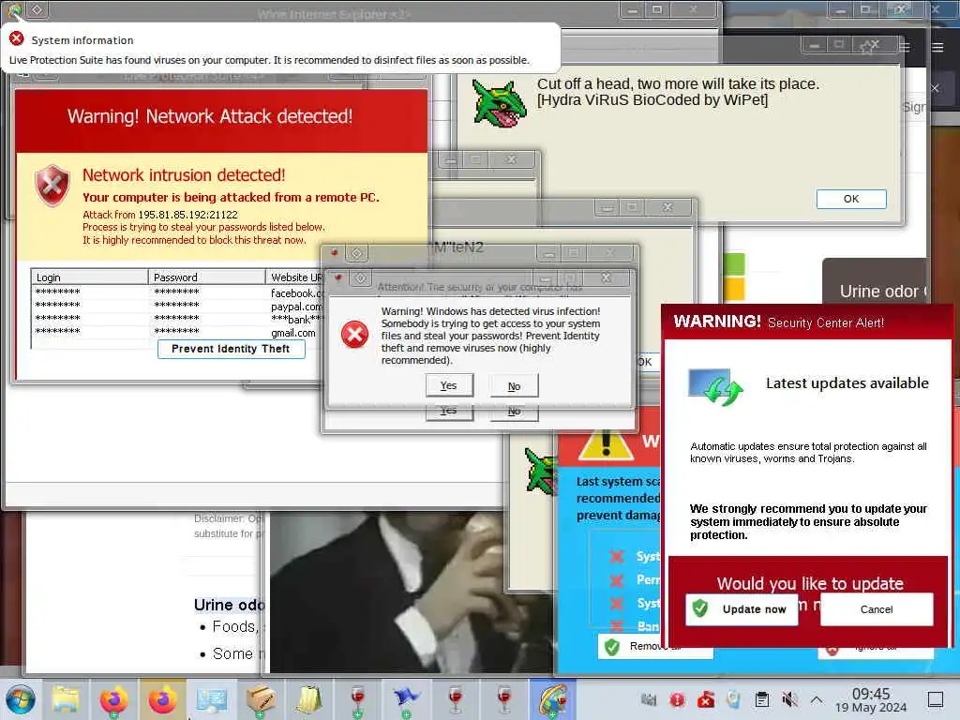
Task: Click the red shield icon beside Network intrusion detected
Action: coord(52,186)
